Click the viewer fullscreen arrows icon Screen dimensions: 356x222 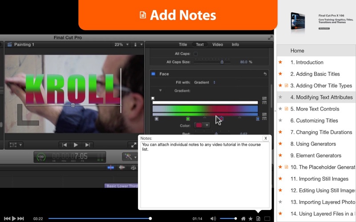[x=133, y=145]
